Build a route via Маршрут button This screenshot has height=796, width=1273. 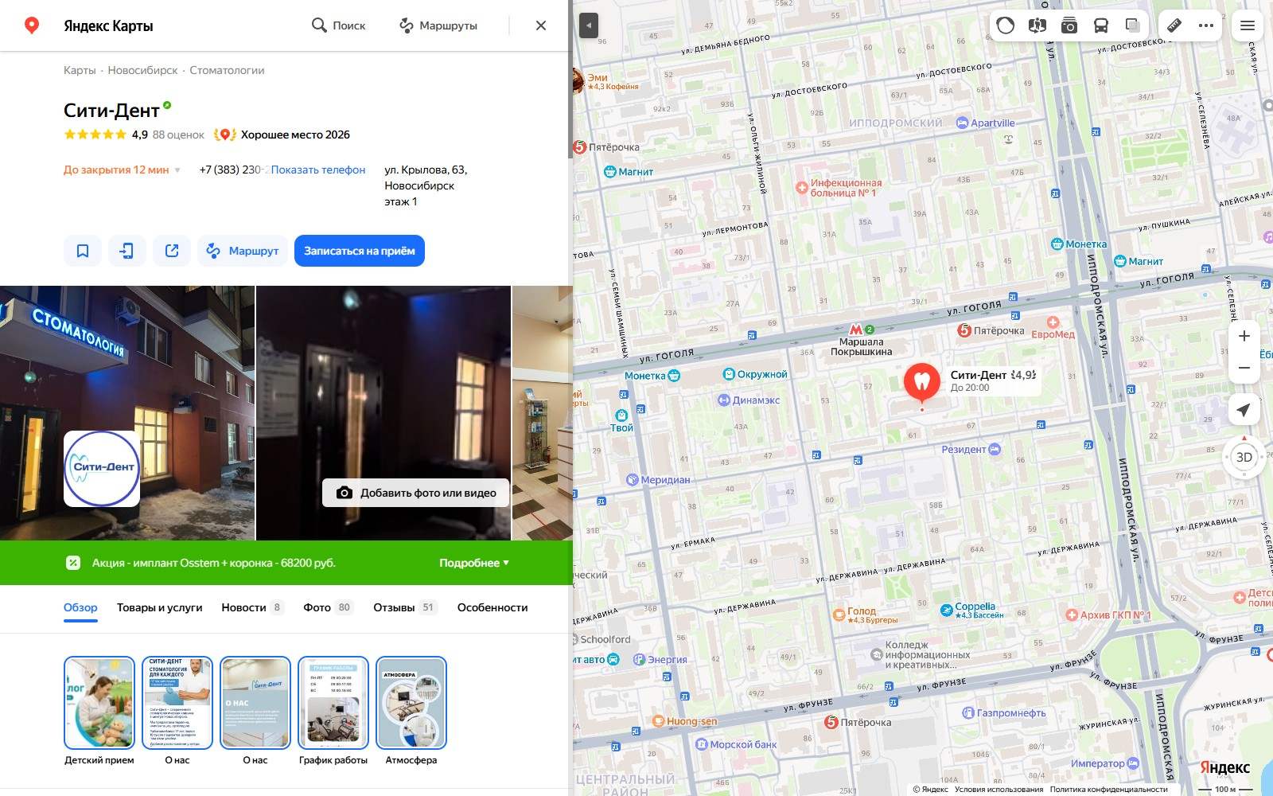pos(243,251)
